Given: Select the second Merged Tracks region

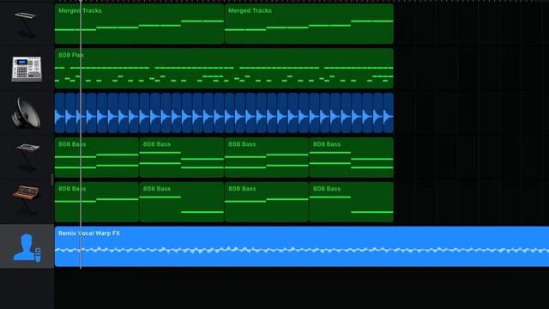Looking at the screenshot, I should 309,24.
